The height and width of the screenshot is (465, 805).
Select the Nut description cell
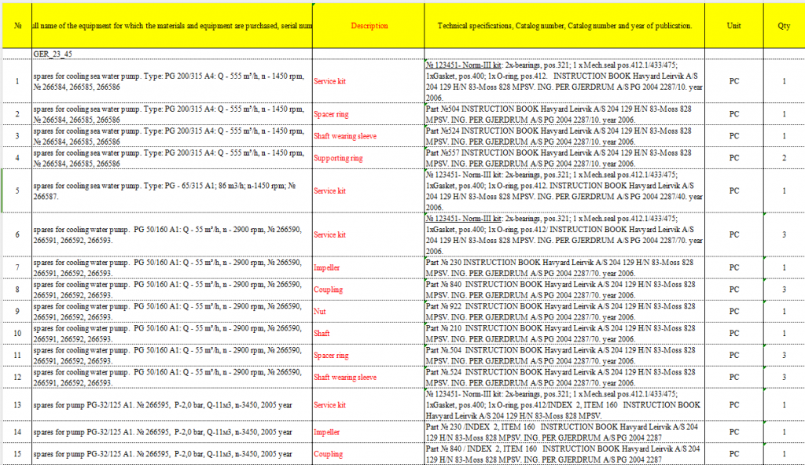321,312
